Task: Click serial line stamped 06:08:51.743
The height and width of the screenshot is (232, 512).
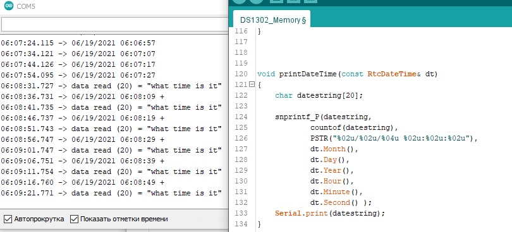Action: pyautogui.click(x=111, y=129)
